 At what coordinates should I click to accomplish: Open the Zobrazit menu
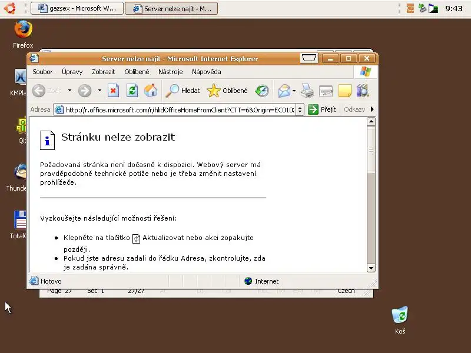click(104, 72)
